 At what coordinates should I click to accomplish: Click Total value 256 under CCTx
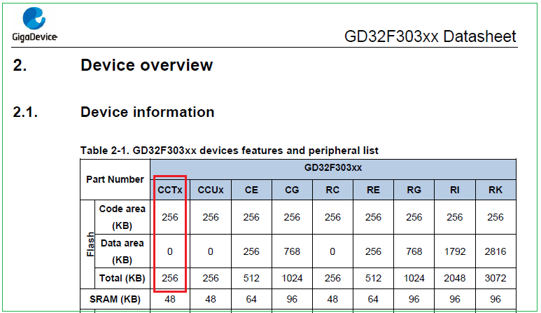[170, 278]
